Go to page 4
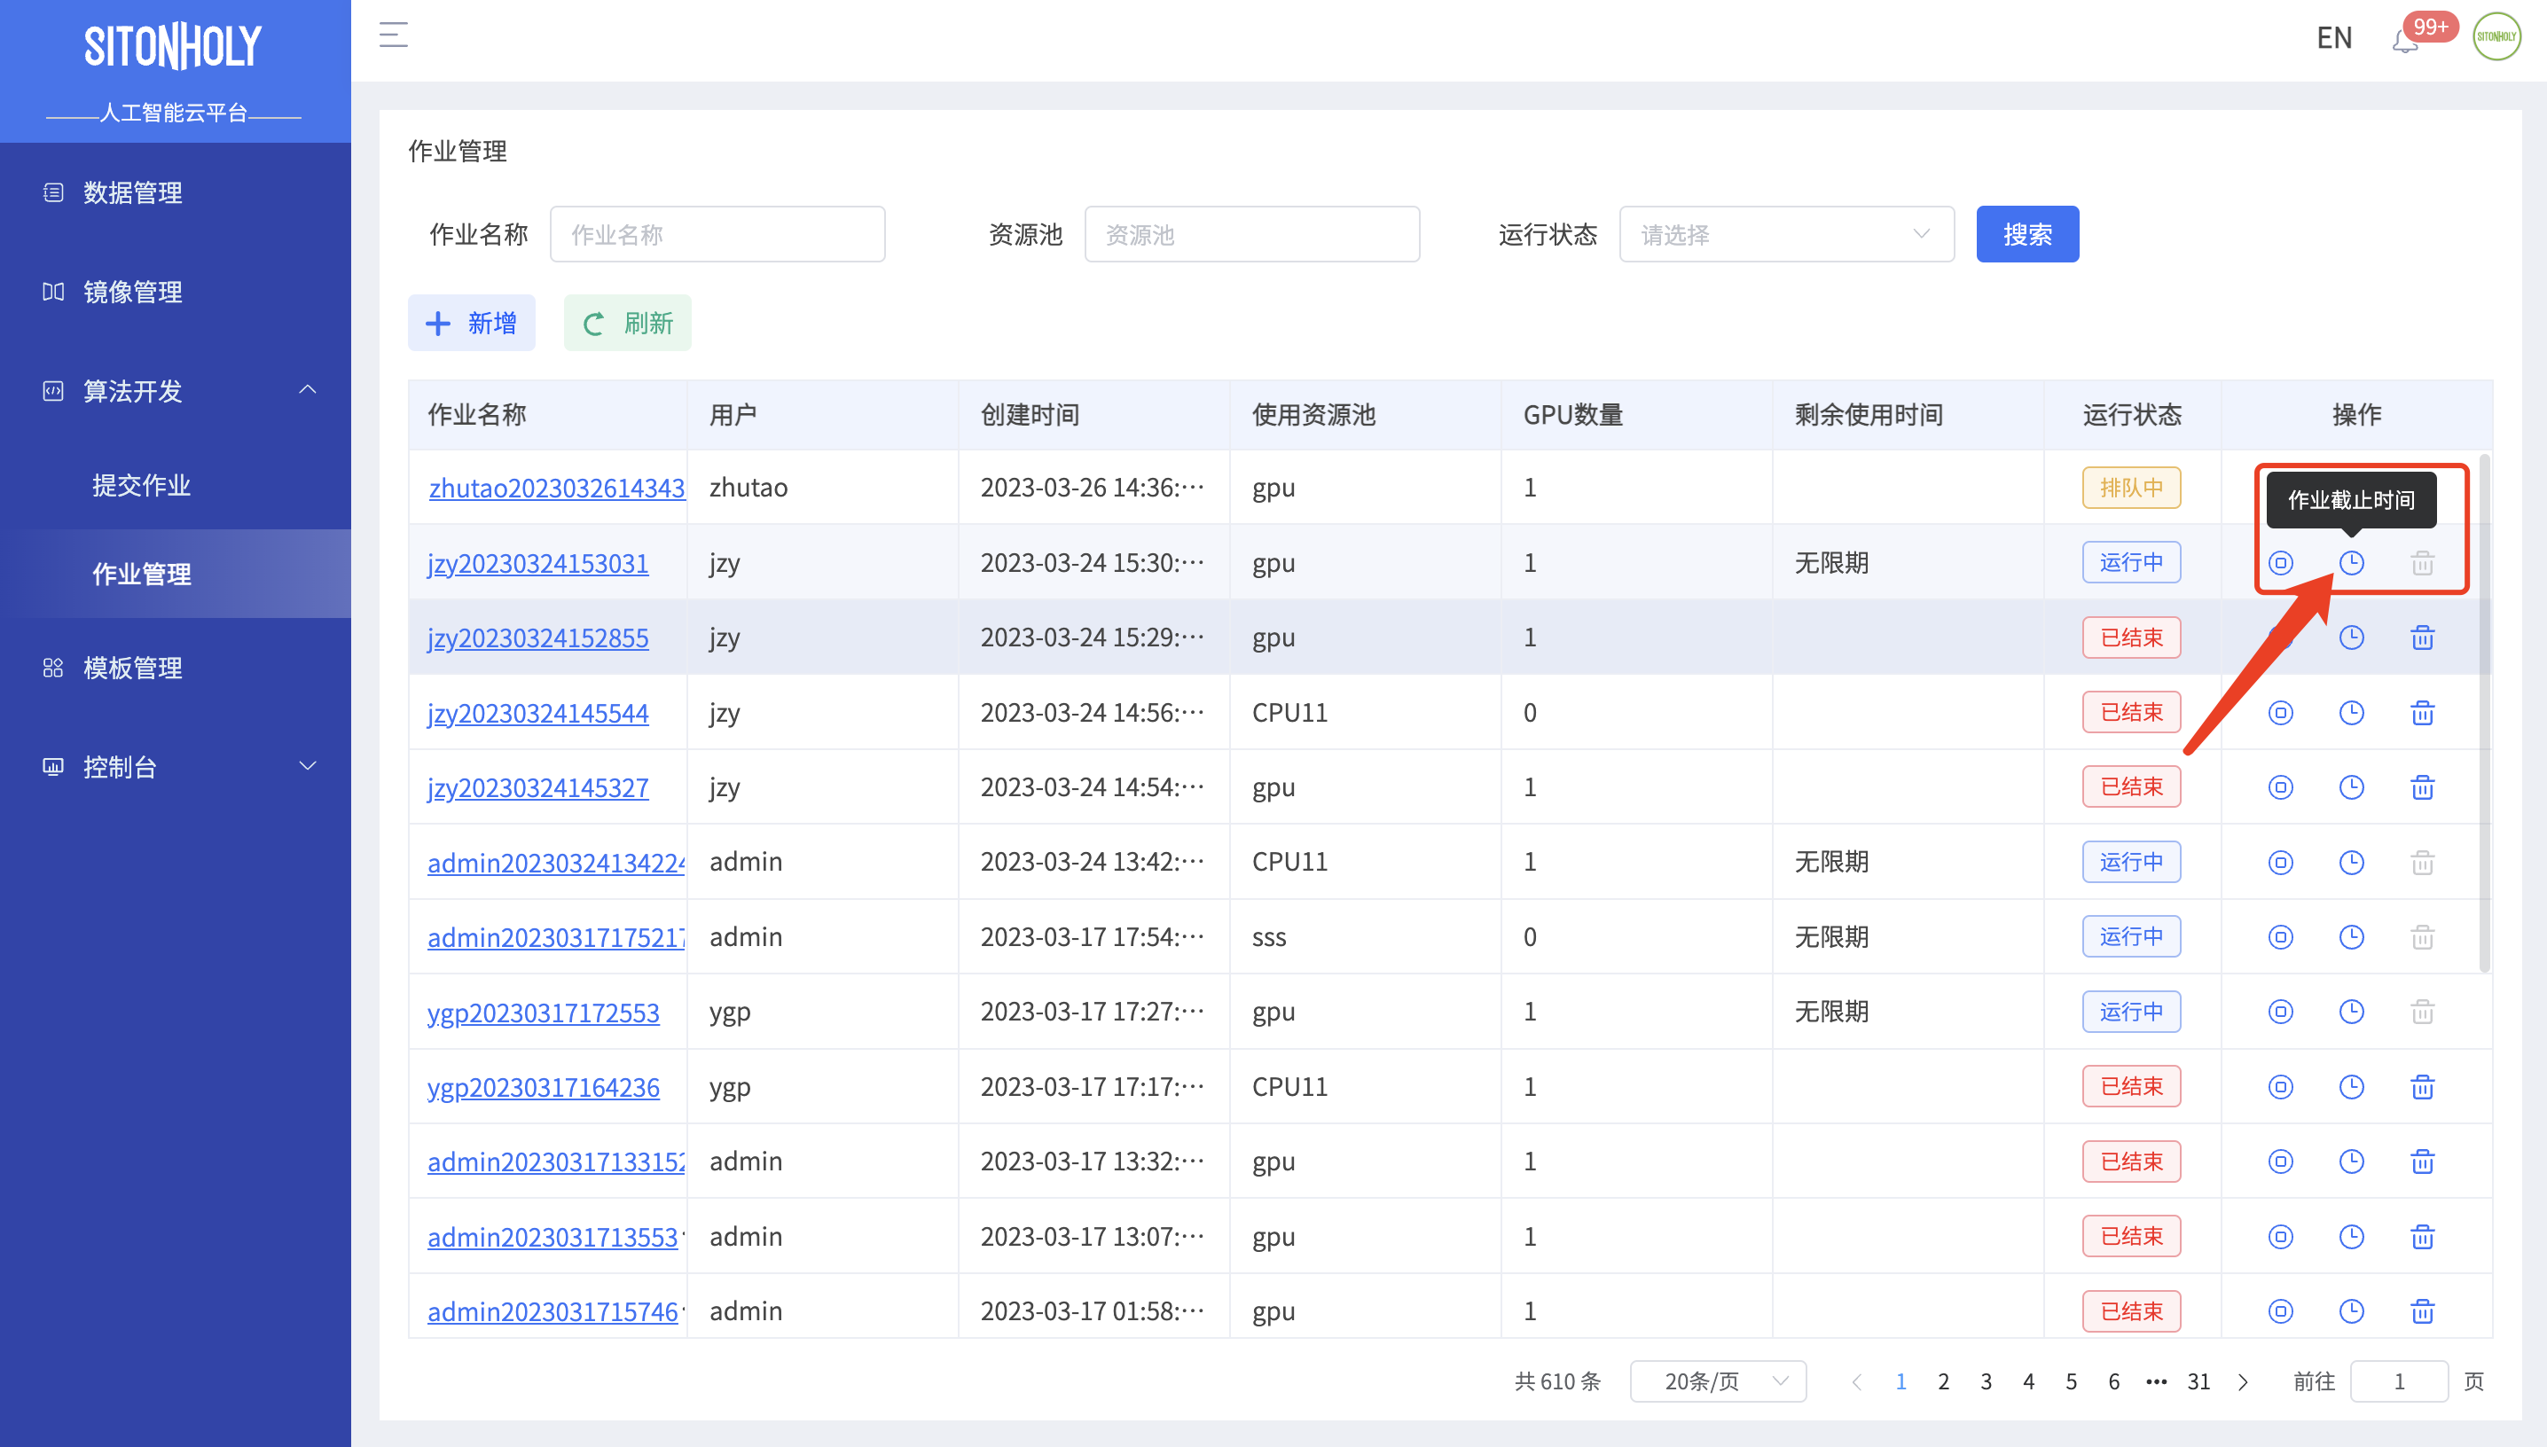 click(x=2029, y=1382)
